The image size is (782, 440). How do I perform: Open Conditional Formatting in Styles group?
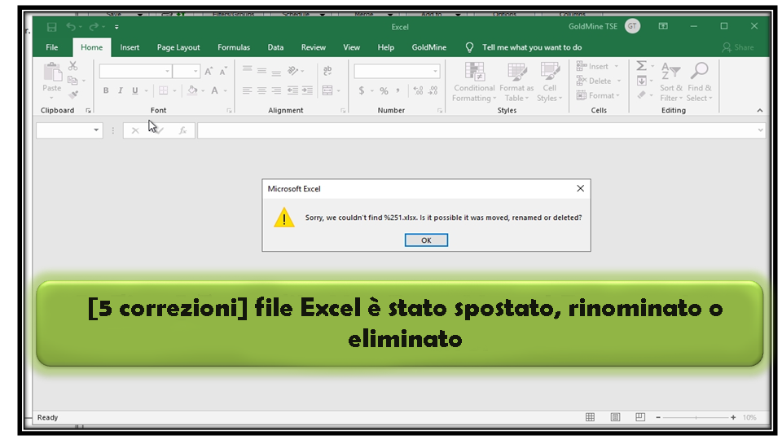(x=474, y=82)
